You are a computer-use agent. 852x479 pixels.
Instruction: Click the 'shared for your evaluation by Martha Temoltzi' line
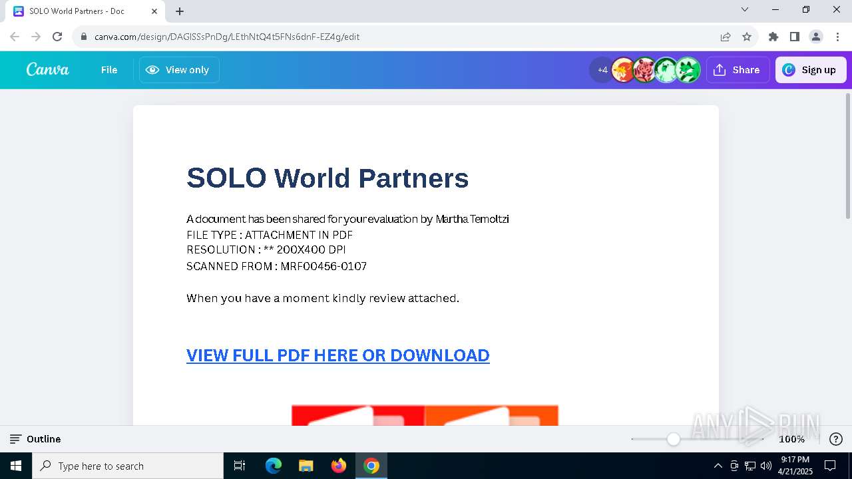347,219
